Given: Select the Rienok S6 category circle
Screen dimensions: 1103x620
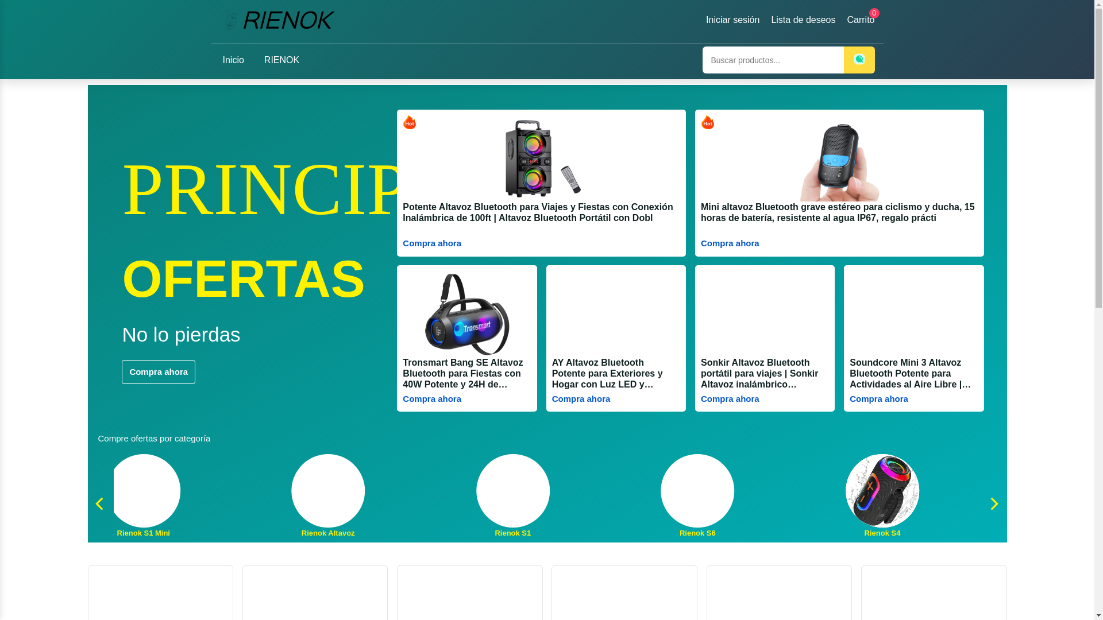Looking at the screenshot, I should [697, 491].
